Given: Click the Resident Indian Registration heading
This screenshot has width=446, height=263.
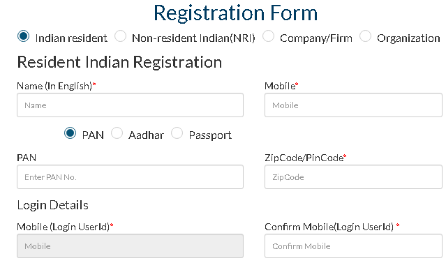Looking at the screenshot, I should pyautogui.click(x=119, y=62).
